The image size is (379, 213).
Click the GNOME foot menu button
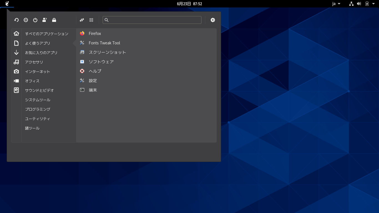[x=7, y=4]
